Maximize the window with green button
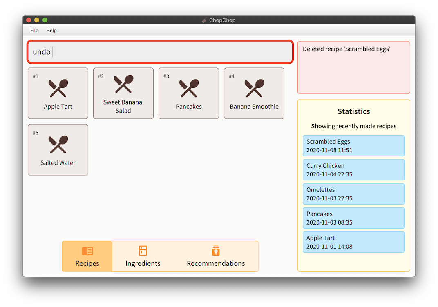This screenshot has height=307, width=438. click(45, 20)
